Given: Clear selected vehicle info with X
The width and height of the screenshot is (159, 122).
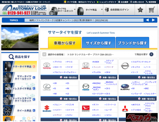Looking at the screenshot, I should (x=44, y=55).
